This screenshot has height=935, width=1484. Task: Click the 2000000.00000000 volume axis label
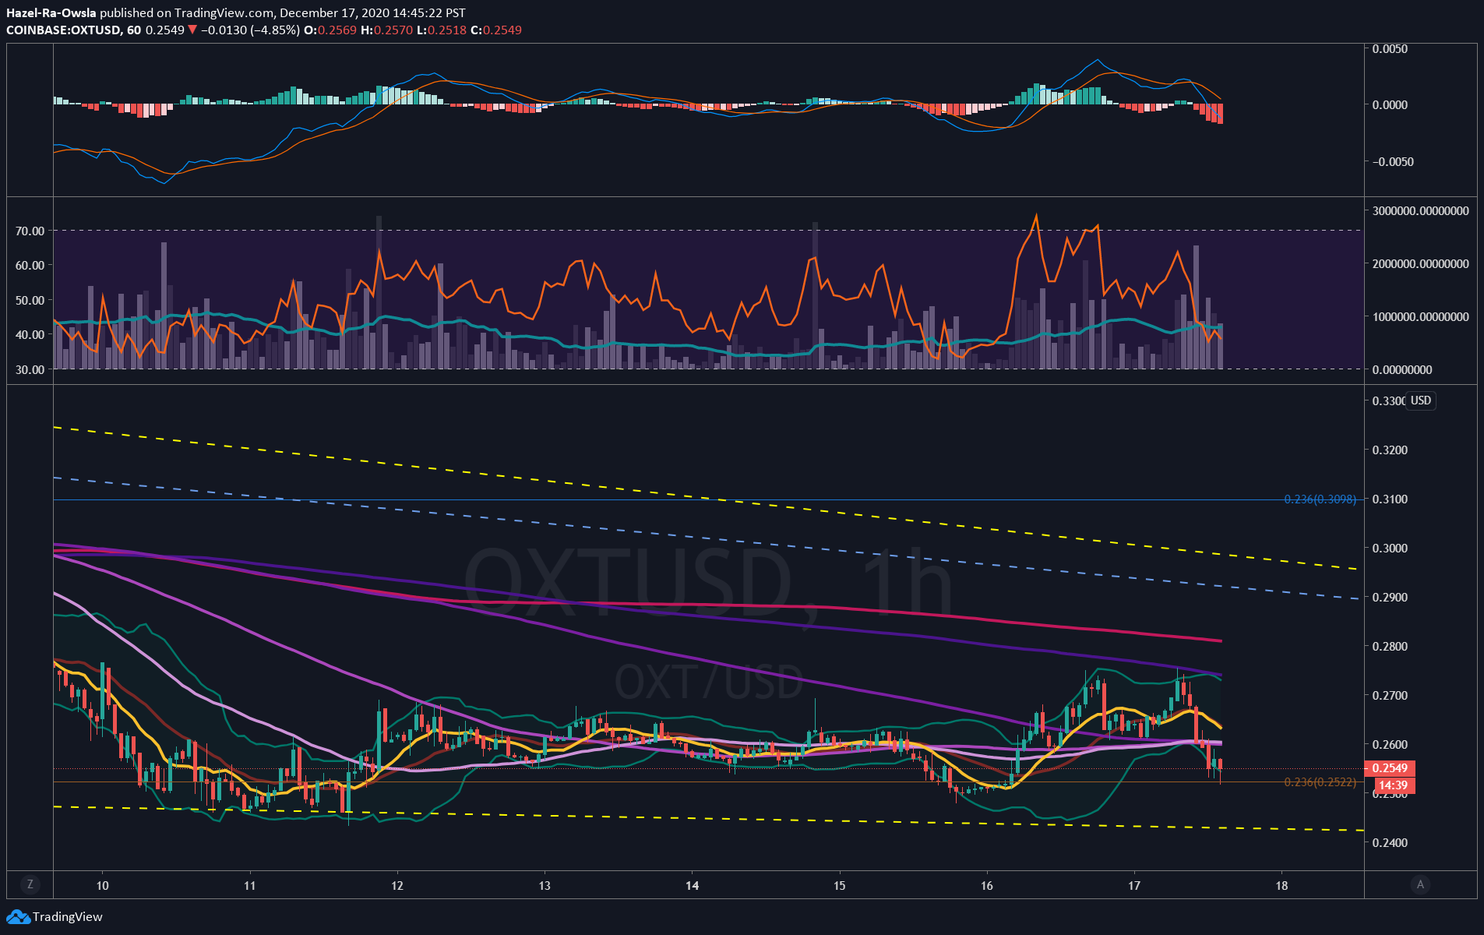(1421, 264)
